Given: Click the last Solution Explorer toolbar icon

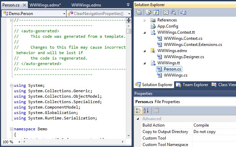Looking at the screenshot, I should pyautogui.click(x=183, y=13).
